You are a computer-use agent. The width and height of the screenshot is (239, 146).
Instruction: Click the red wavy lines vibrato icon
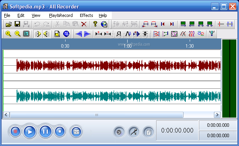pyautogui.click(x=192, y=34)
